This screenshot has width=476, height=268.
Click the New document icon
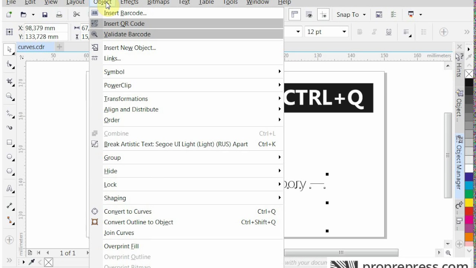(x=9, y=15)
